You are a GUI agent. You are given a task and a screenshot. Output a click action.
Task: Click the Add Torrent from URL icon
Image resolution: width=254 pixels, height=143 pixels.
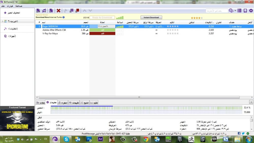point(44,11)
